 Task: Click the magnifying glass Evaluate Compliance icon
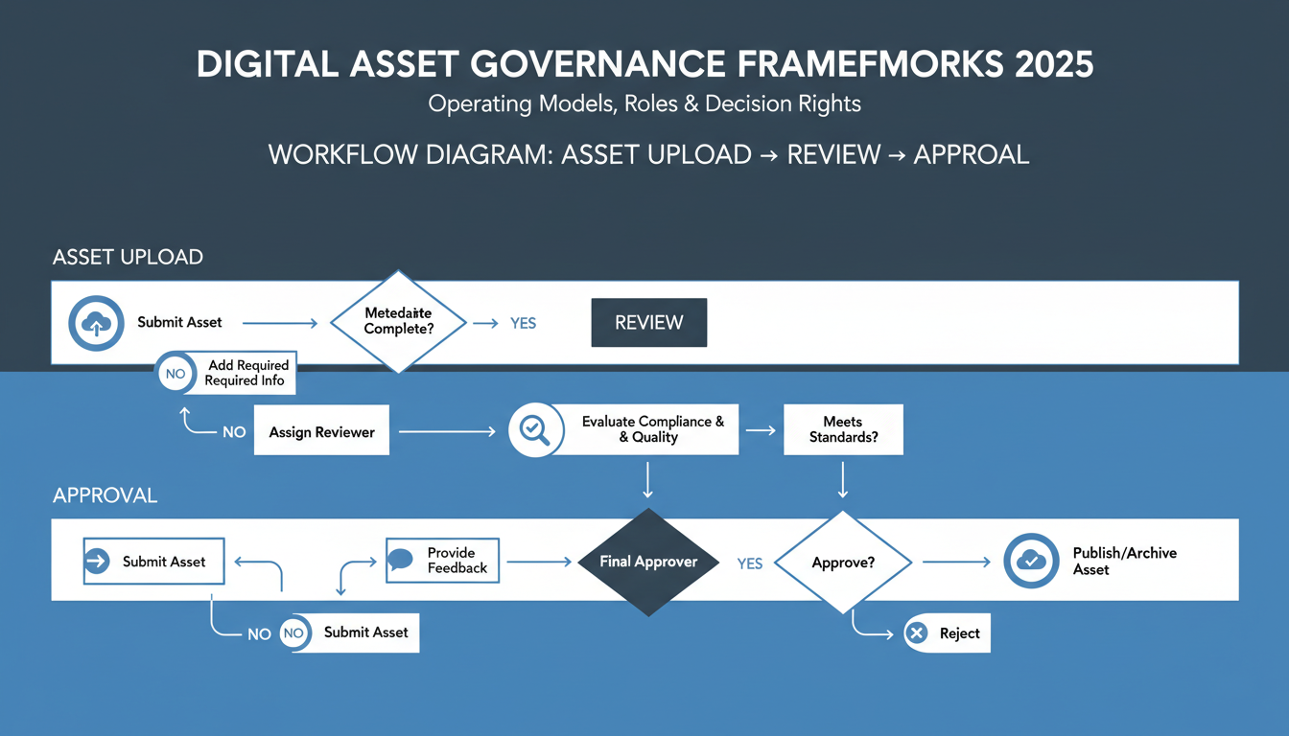pyautogui.click(x=535, y=429)
